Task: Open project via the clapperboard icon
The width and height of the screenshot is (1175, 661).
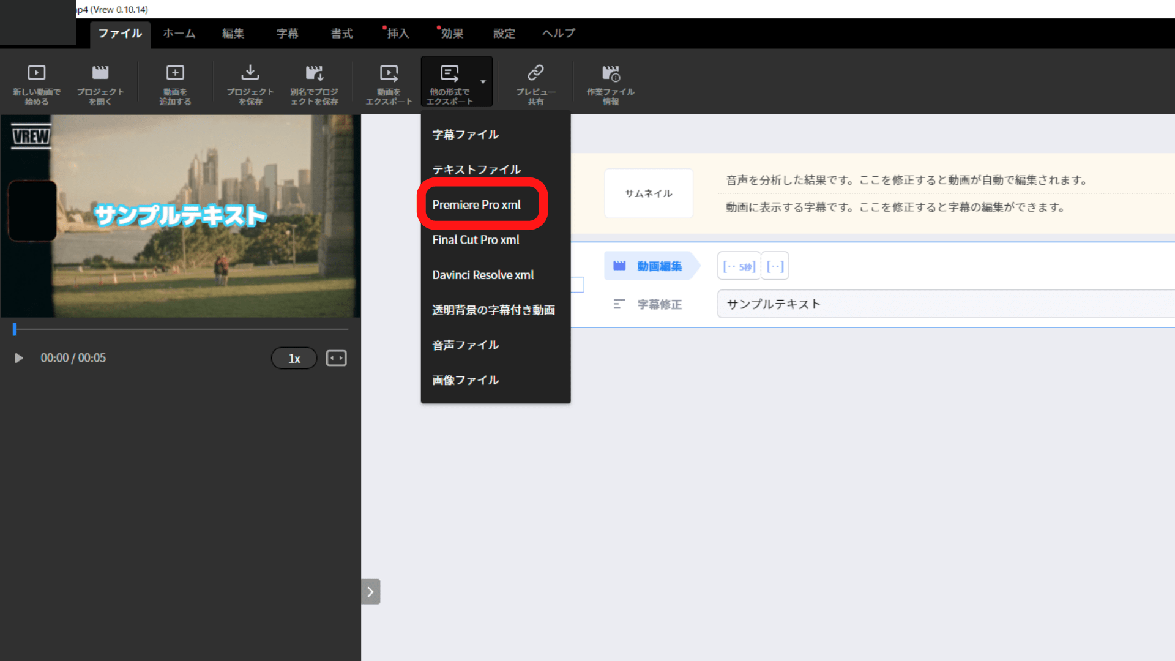Action: [x=100, y=73]
